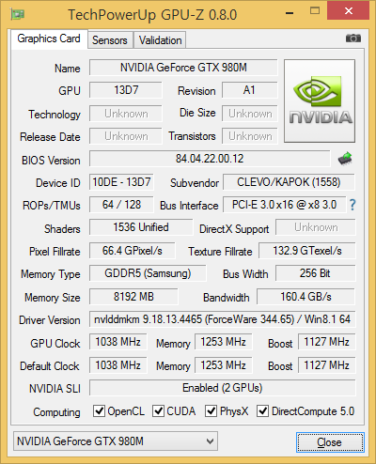Maximize the GPU-Z window
Image resolution: width=376 pixels, height=464 pixels.
pyautogui.click(x=315, y=11)
